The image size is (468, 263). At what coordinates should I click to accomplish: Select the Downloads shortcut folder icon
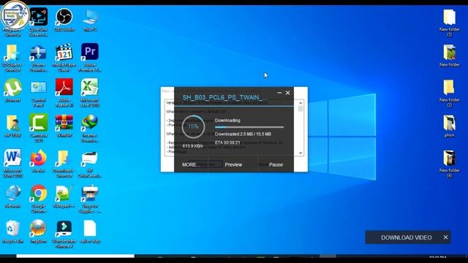click(64, 164)
